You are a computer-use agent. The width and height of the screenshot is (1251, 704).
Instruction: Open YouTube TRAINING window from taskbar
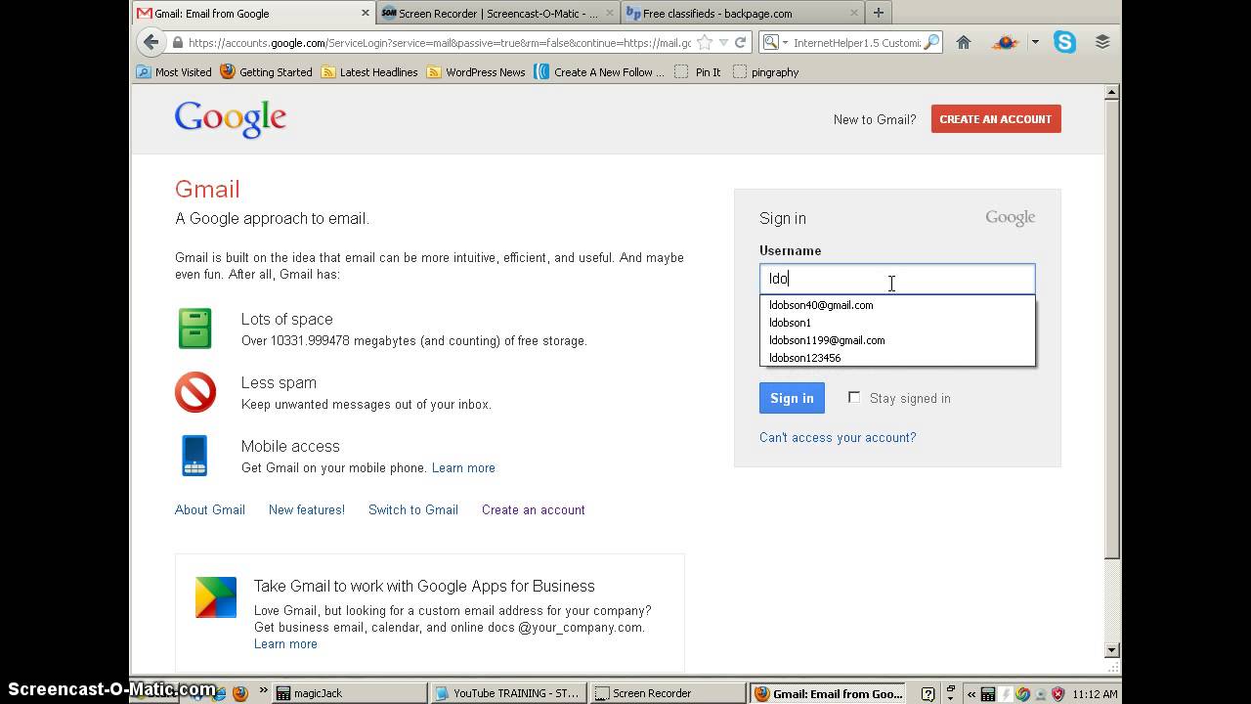click(510, 693)
